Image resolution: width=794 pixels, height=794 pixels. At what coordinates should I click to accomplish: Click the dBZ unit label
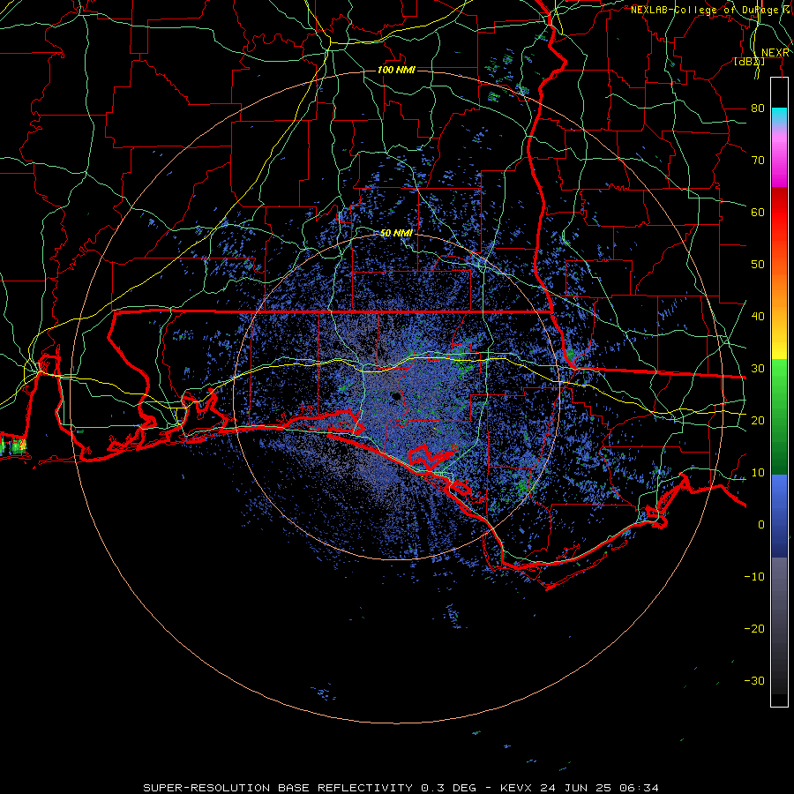[749, 61]
